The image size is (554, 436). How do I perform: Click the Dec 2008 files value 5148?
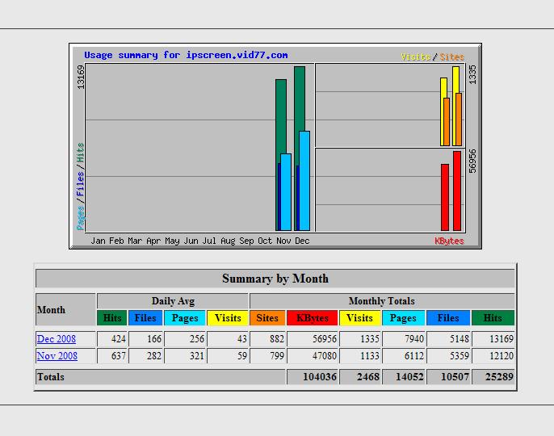(460, 339)
